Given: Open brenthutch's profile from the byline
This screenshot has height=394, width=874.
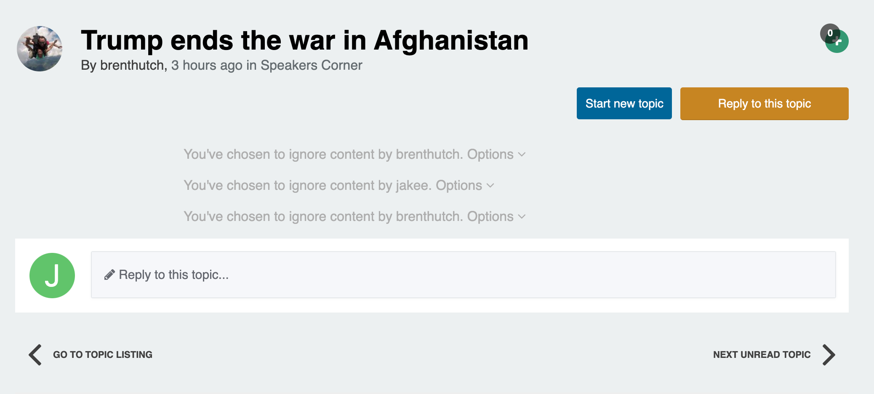Looking at the screenshot, I should [132, 65].
